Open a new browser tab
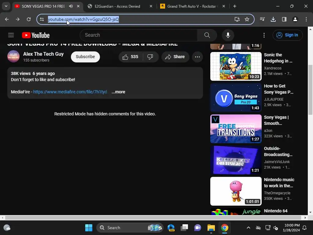 [235, 6]
